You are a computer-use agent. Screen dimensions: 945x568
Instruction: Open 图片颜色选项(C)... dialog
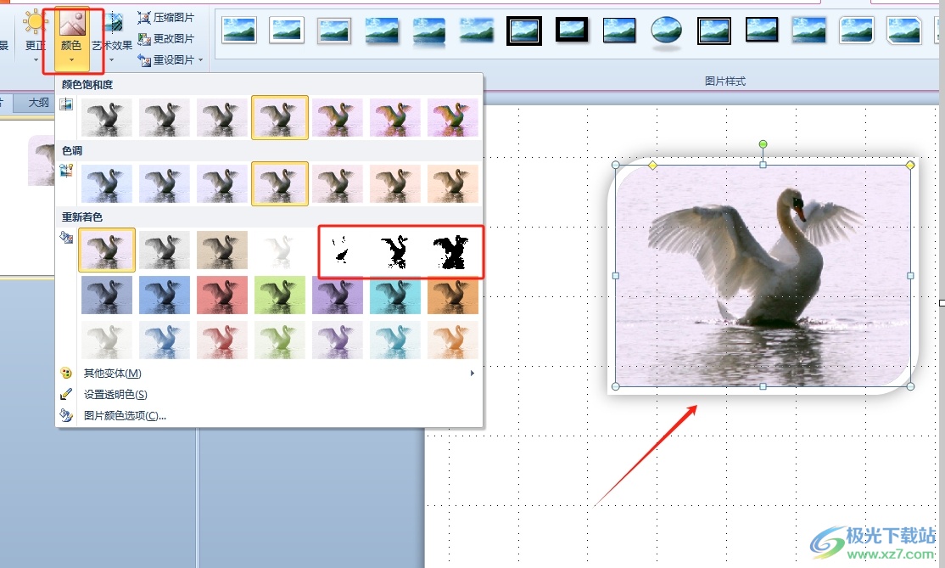click(x=269, y=415)
